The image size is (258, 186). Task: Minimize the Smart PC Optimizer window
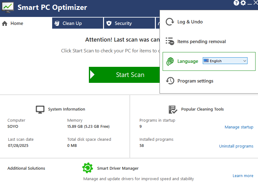tap(250, 3)
